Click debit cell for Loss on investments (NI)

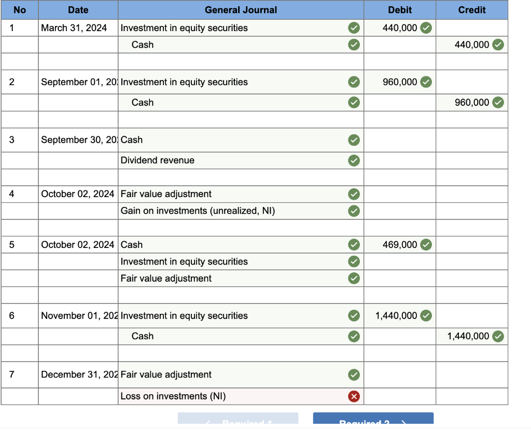coord(400,396)
